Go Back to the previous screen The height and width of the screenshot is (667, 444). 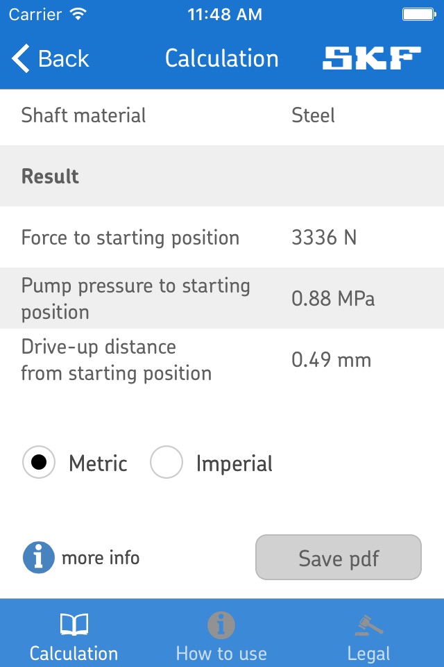point(51,58)
